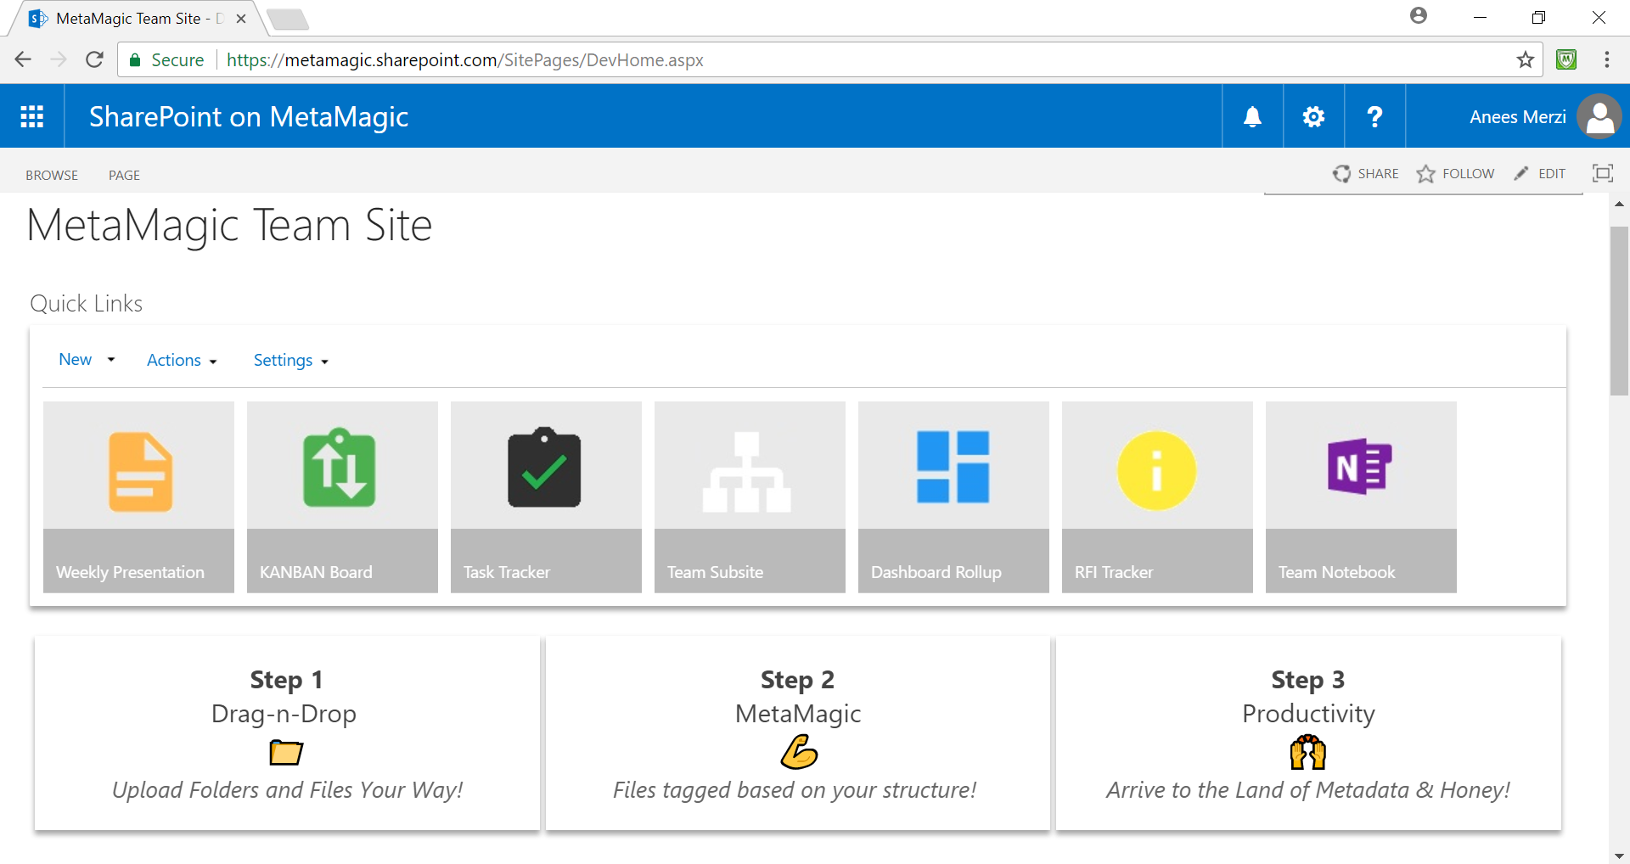Open the Weekly Presentation document icon

(x=140, y=471)
